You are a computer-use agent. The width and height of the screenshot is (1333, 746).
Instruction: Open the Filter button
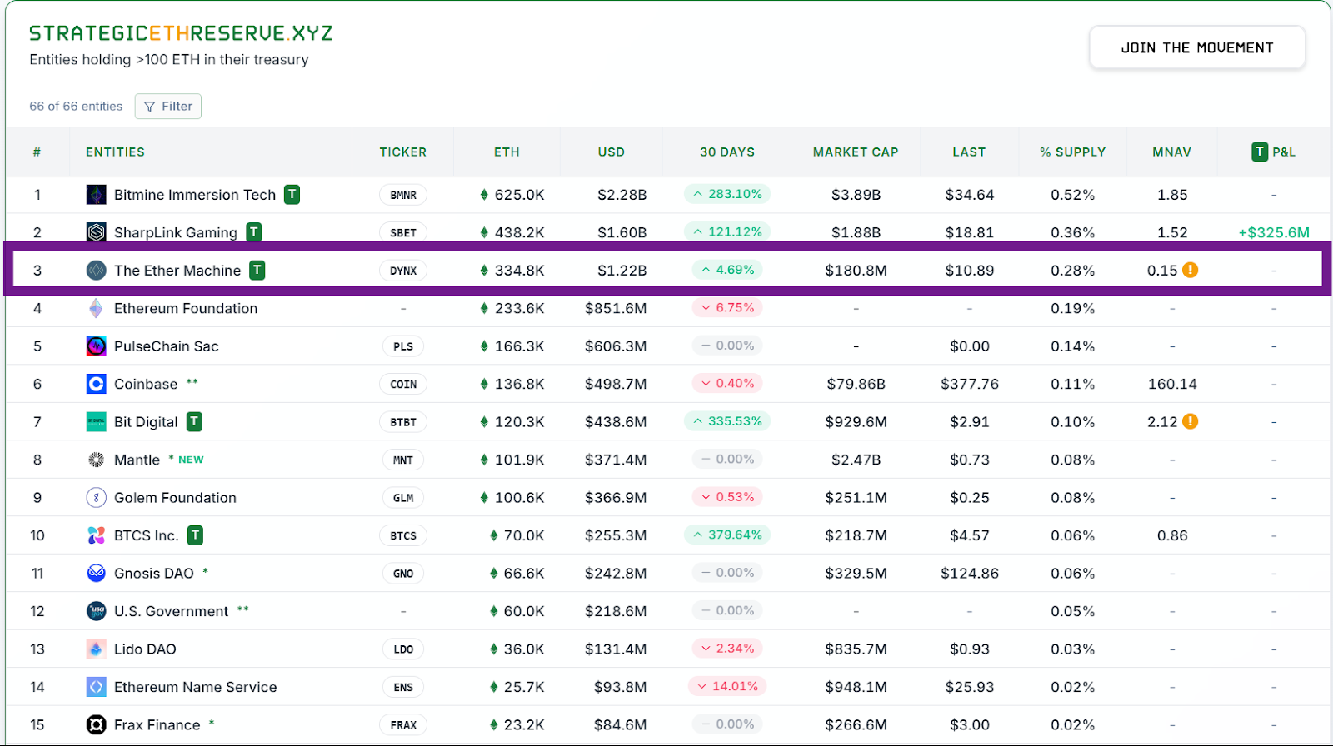click(x=168, y=106)
